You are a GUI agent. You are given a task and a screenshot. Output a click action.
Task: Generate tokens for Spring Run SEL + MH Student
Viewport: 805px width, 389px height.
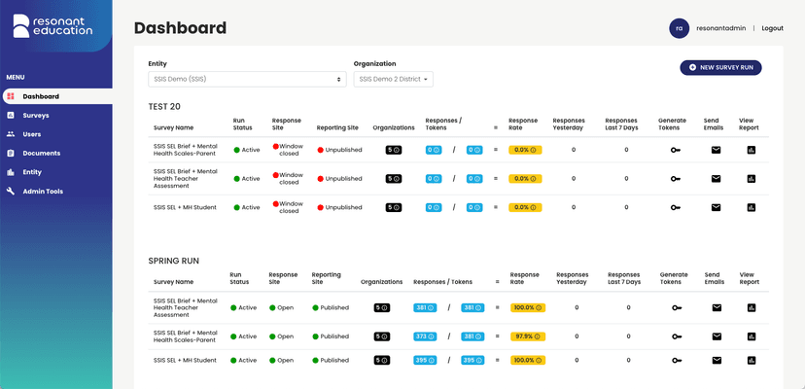[x=678, y=360]
